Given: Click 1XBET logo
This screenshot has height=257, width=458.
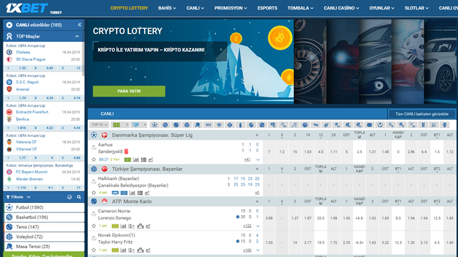Looking at the screenshot, I should pyautogui.click(x=27, y=8).
